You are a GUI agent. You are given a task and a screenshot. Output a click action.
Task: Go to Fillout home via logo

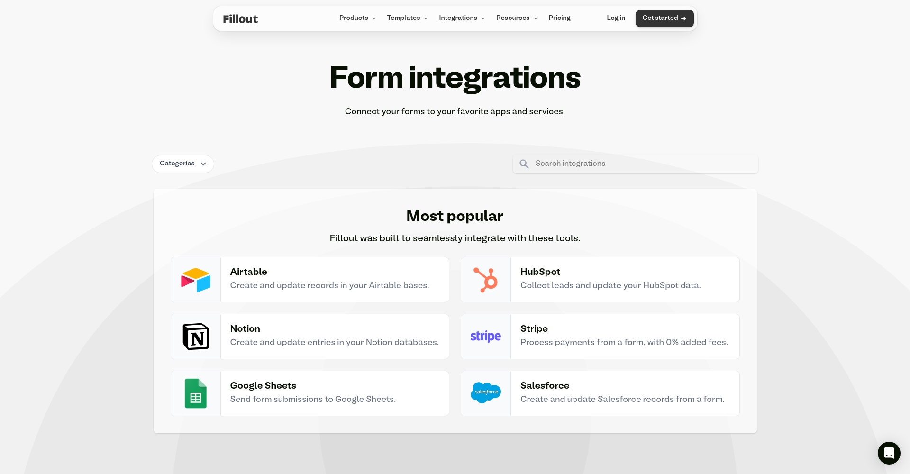click(240, 19)
